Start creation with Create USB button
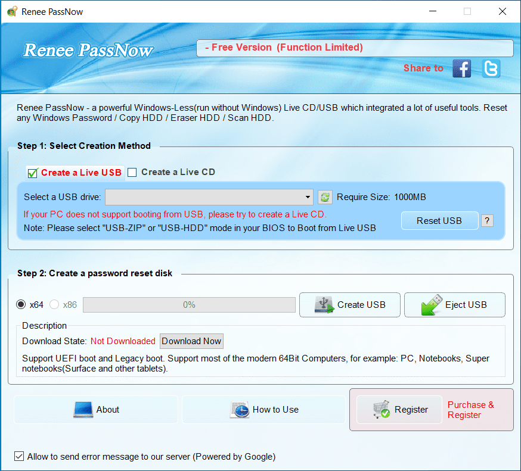 [349, 305]
